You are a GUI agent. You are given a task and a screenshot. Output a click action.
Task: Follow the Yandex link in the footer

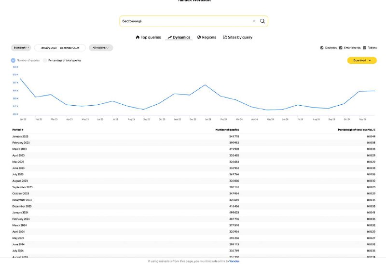pyautogui.click(x=234, y=261)
